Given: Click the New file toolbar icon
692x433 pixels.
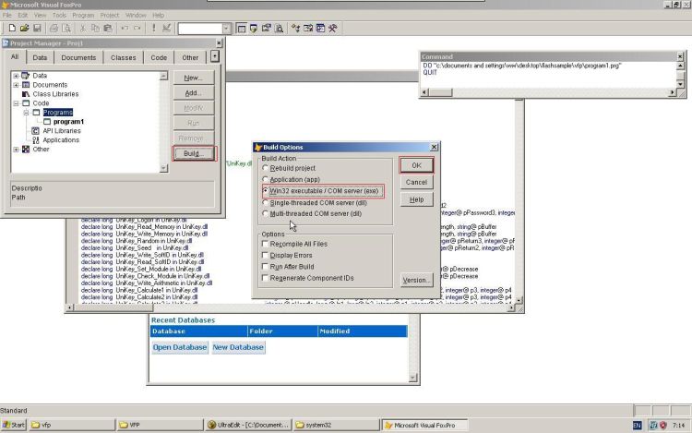Looking at the screenshot, I should tap(12, 29).
